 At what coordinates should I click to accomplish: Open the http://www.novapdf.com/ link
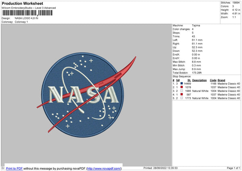point(104,168)
